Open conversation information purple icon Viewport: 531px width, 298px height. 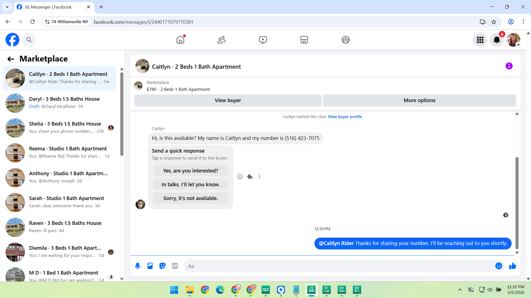509,66
